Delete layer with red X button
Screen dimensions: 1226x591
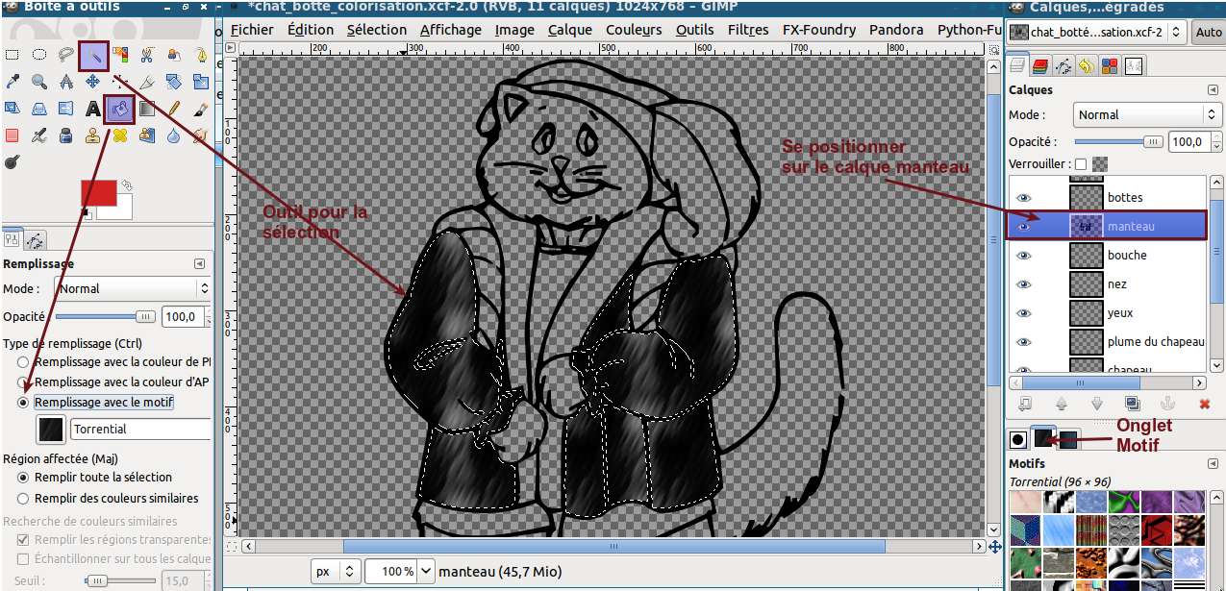(1204, 404)
